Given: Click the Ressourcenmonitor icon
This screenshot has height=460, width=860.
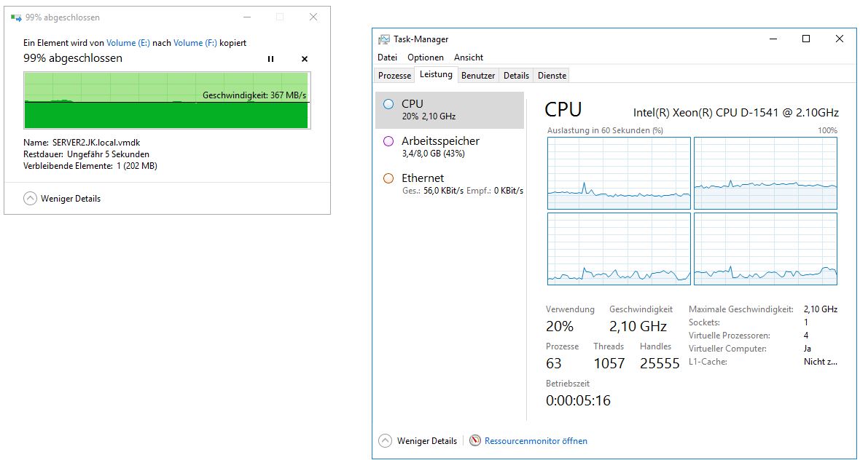Looking at the screenshot, I should 476,440.
